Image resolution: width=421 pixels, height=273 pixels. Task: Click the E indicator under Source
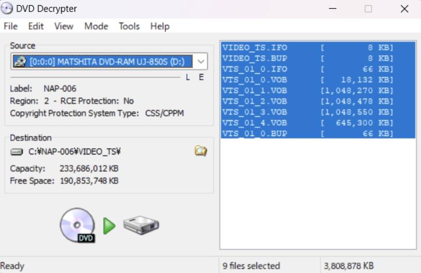201,78
